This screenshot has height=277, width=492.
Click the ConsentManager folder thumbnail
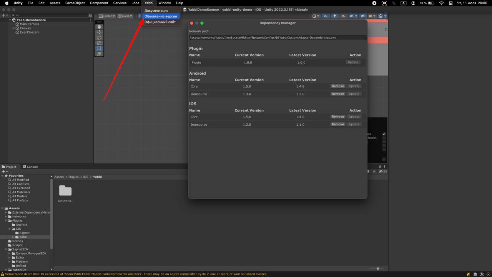65,191
